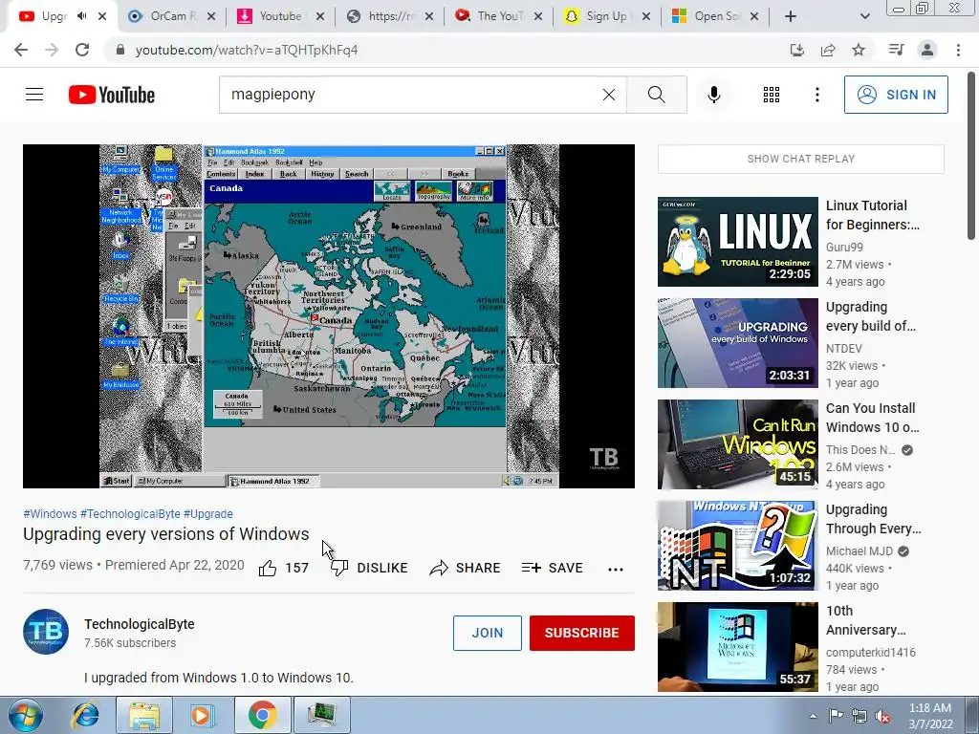Viewport: 979px width, 734px height.
Task: Open the Action Center flag icon
Action: [x=836, y=716]
